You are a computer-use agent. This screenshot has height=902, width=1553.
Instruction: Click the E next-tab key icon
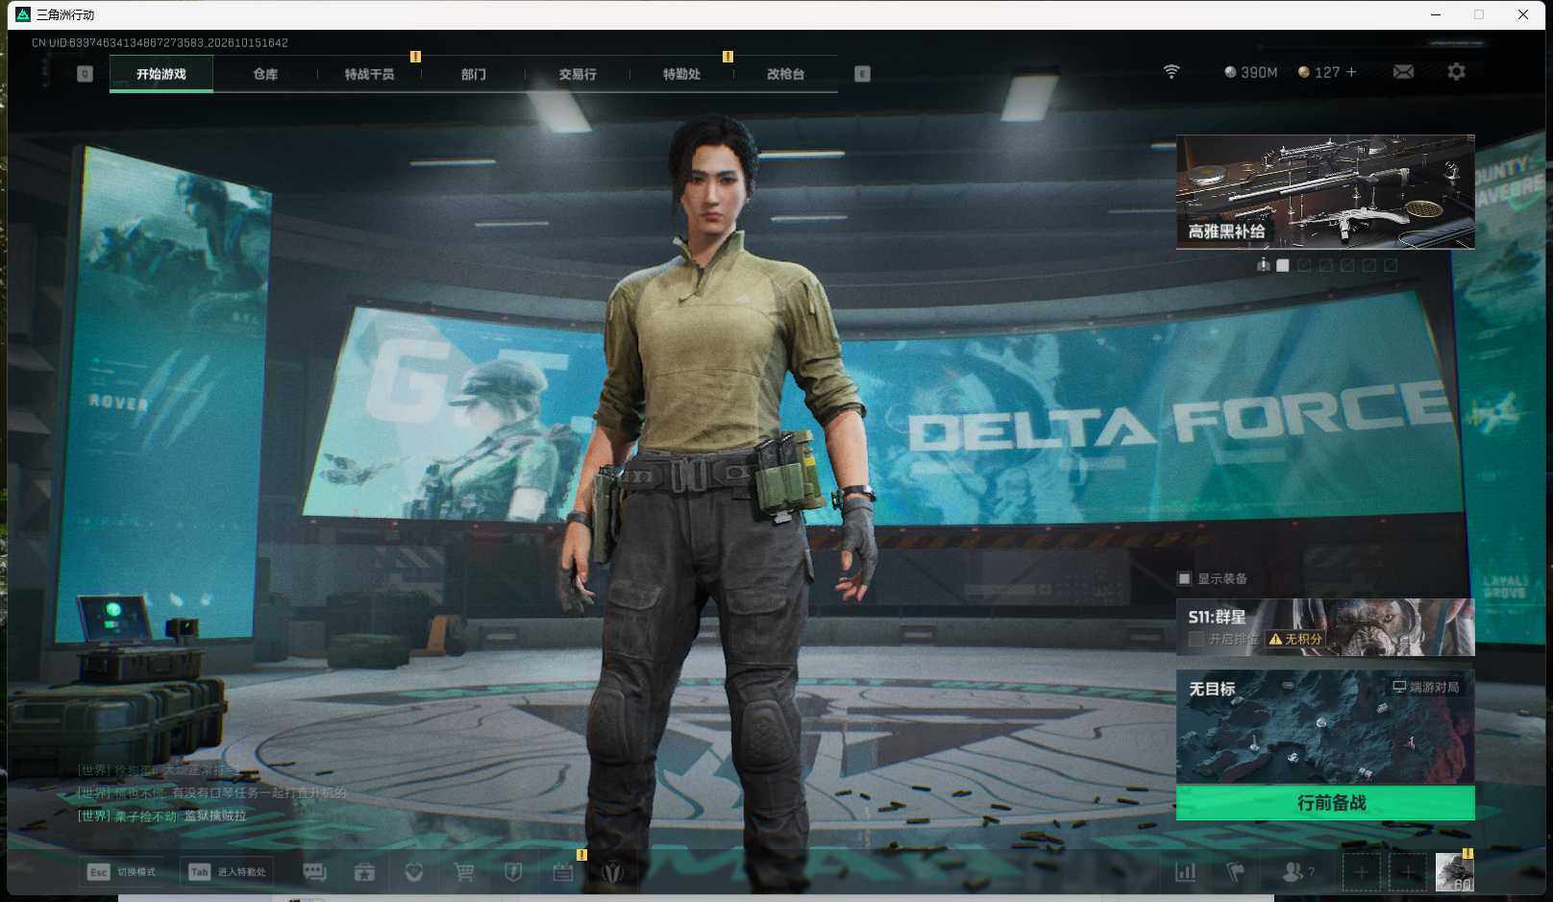[862, 74]
